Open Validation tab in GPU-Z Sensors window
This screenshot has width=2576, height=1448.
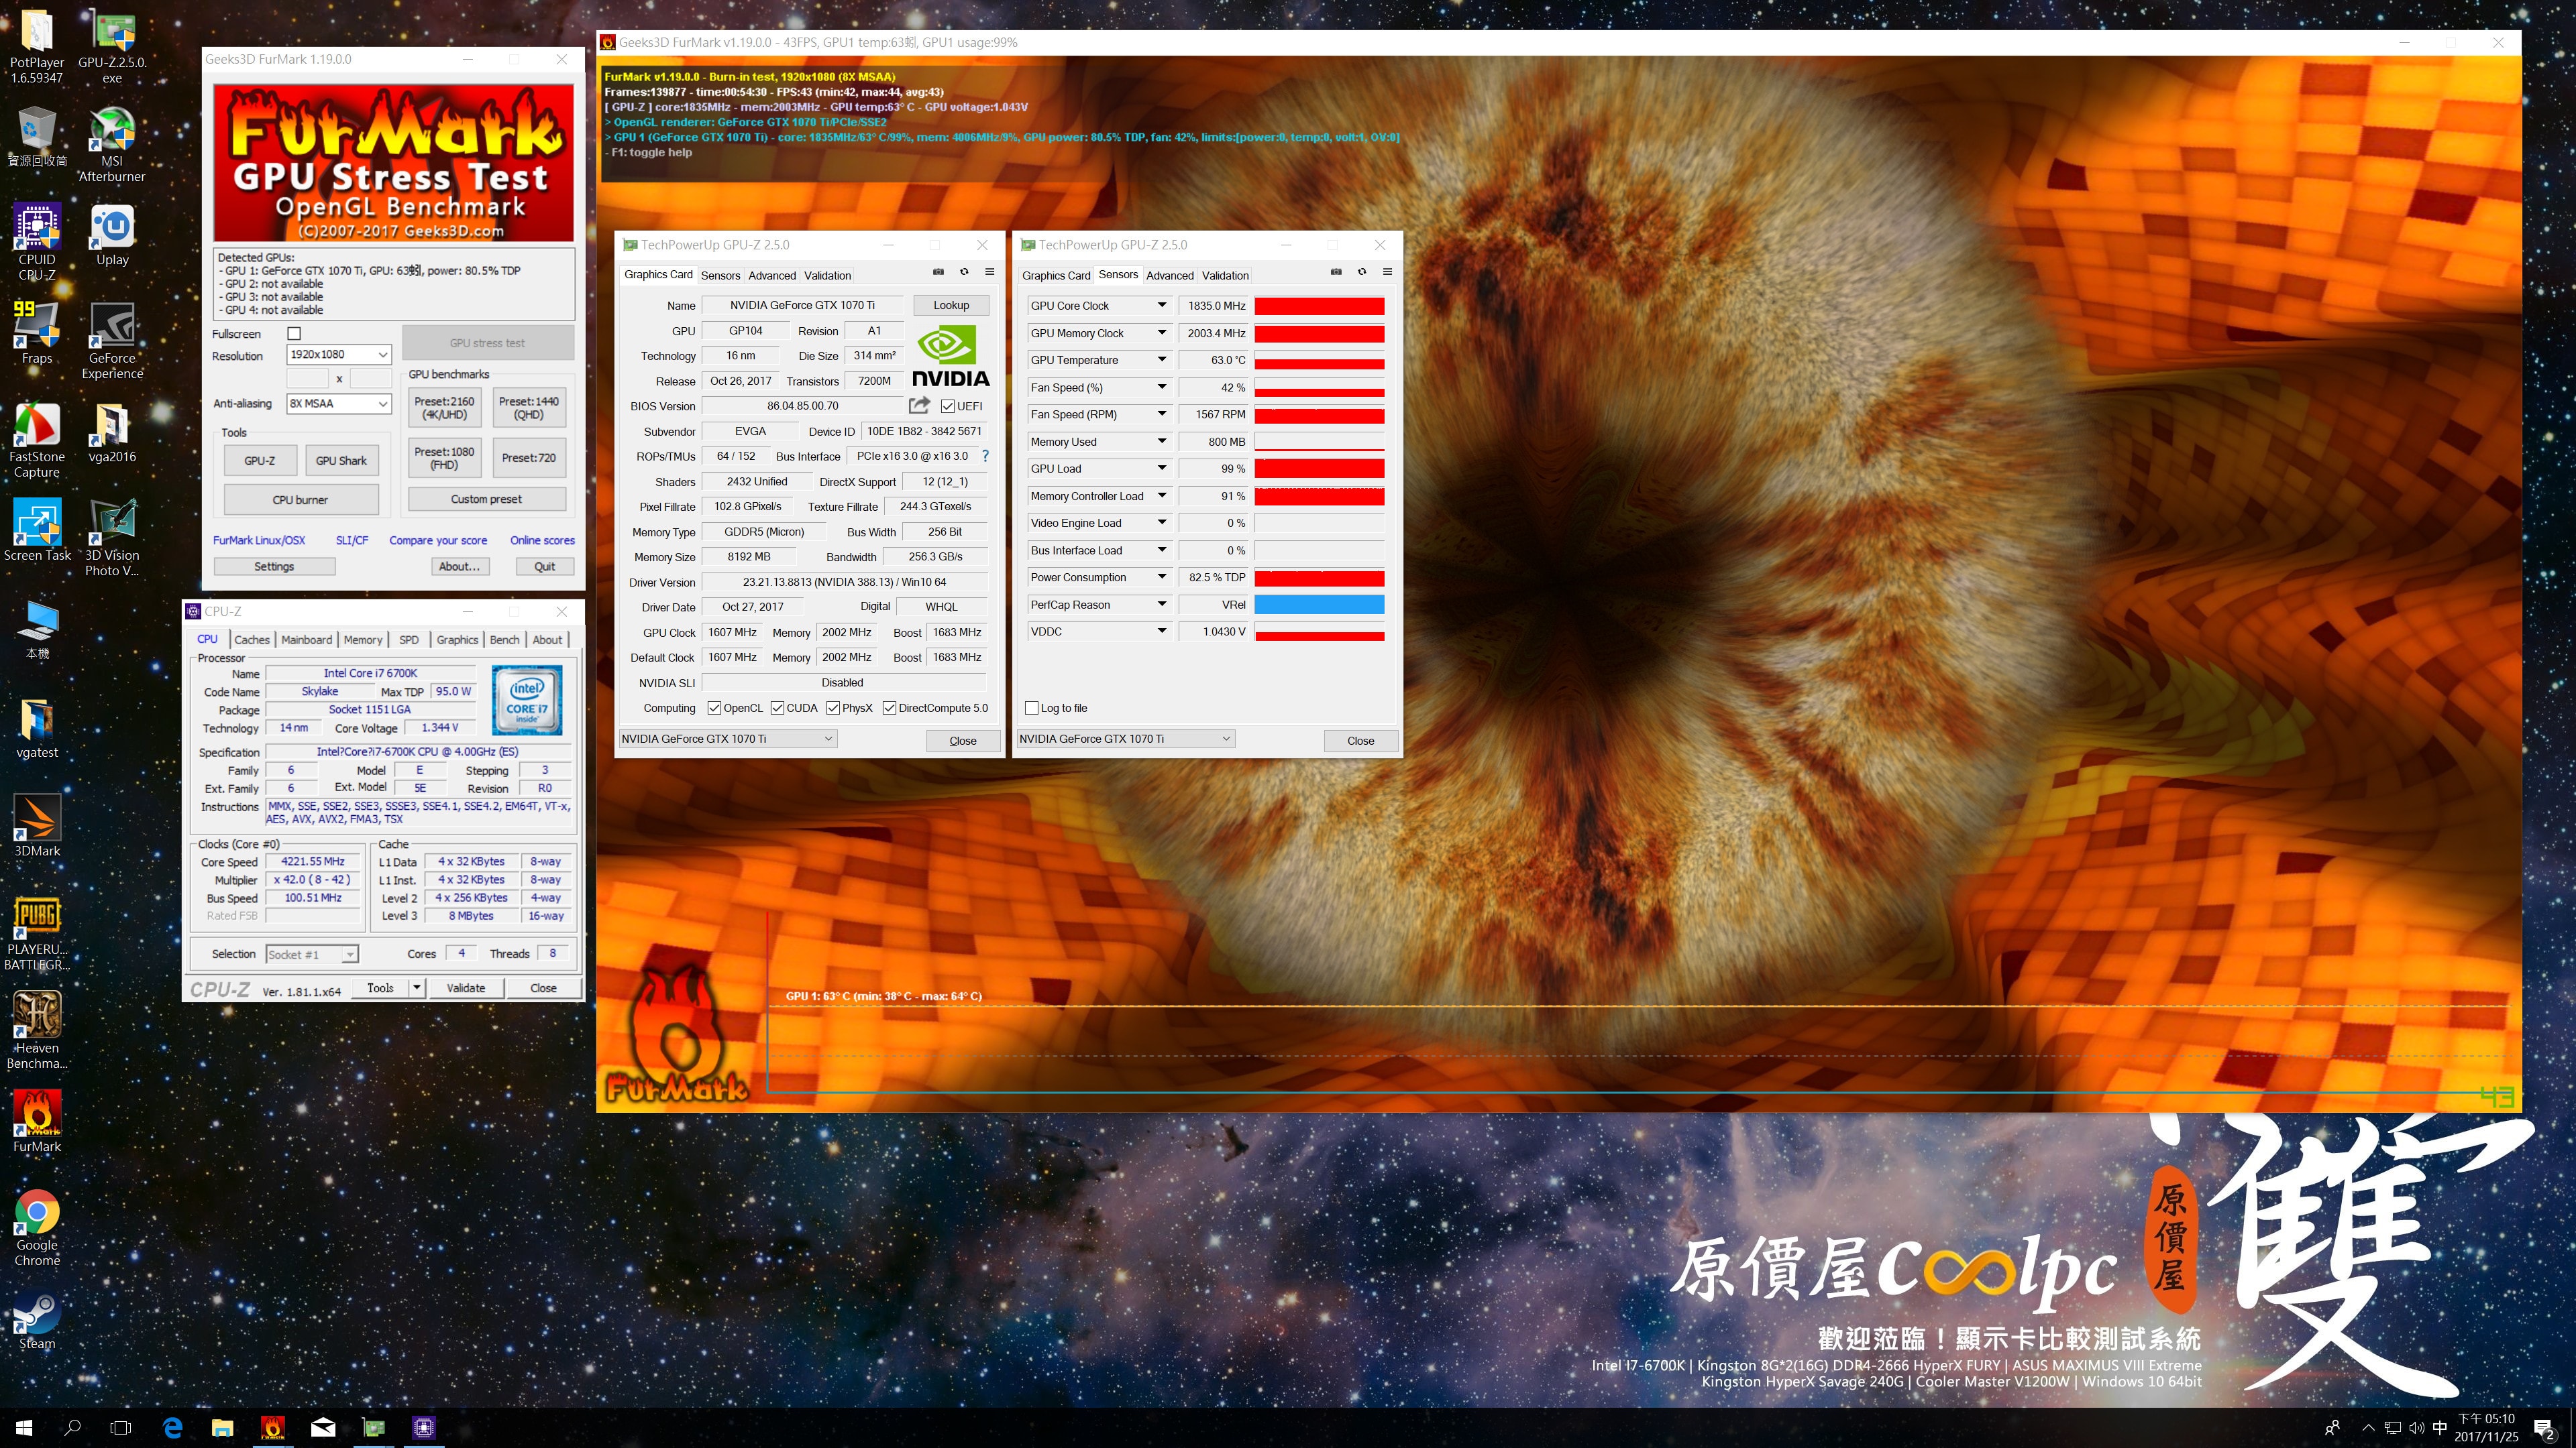pyautogui.click(x=1225, y=276)
